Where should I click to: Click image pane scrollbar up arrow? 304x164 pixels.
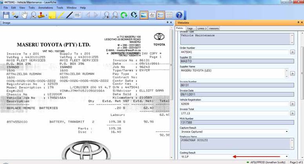click(x=171, y=28)
